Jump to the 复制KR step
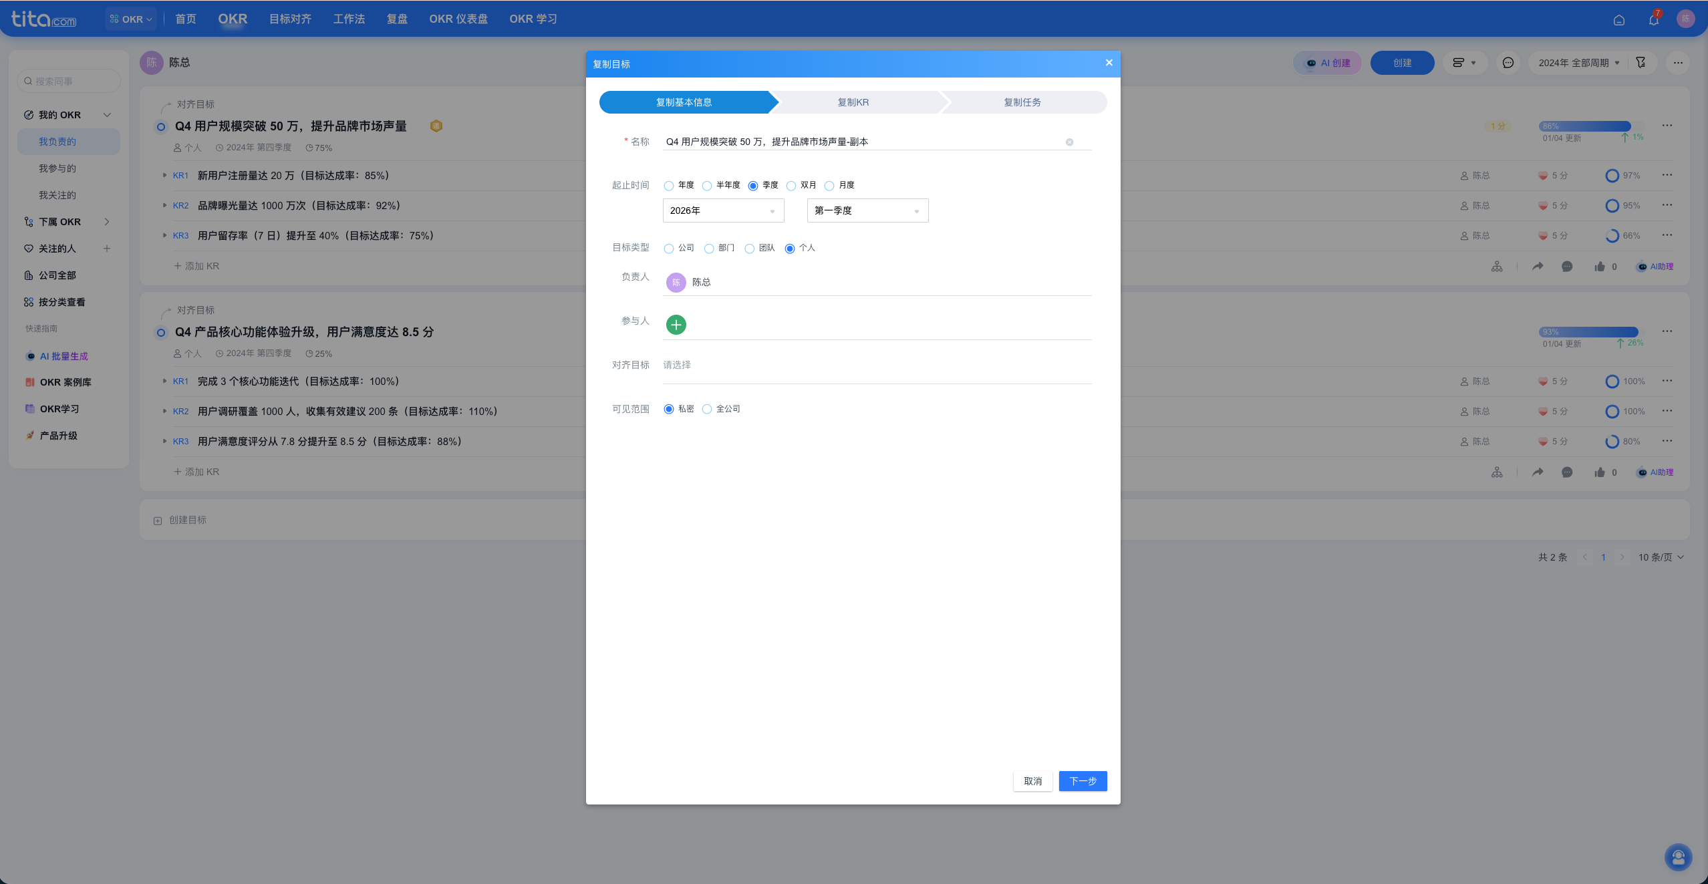The height and width of the screenshot is (884, 1708). [853, 102]
